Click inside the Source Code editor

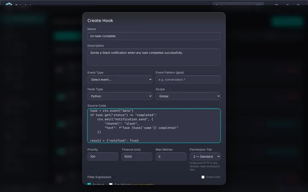pyautogui.click(x=154, y=125)
